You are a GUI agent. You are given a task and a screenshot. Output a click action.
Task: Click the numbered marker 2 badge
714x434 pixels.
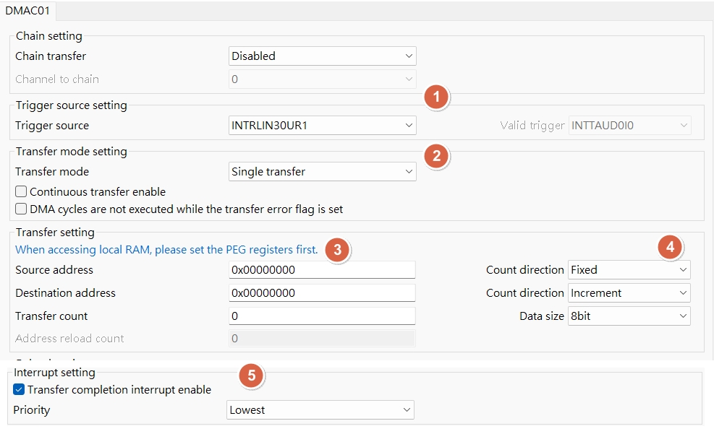coord(435,155)
